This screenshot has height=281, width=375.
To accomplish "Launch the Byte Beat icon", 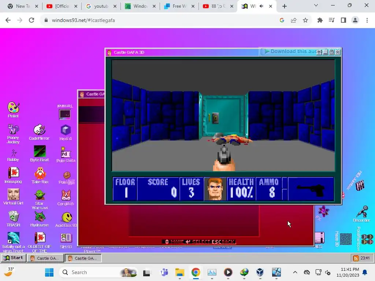I will coord(40,154).
